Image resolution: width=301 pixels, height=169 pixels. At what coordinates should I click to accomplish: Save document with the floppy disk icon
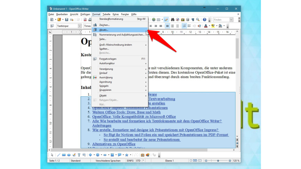coord(67,19)
